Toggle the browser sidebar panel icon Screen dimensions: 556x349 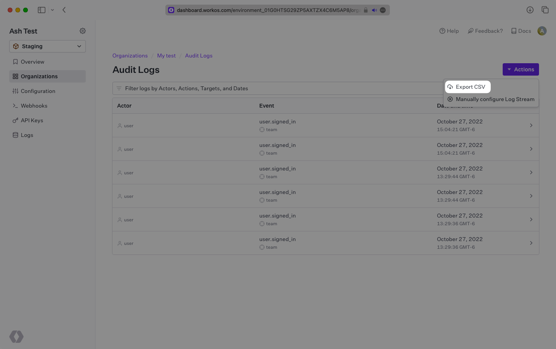pos(42,10)
